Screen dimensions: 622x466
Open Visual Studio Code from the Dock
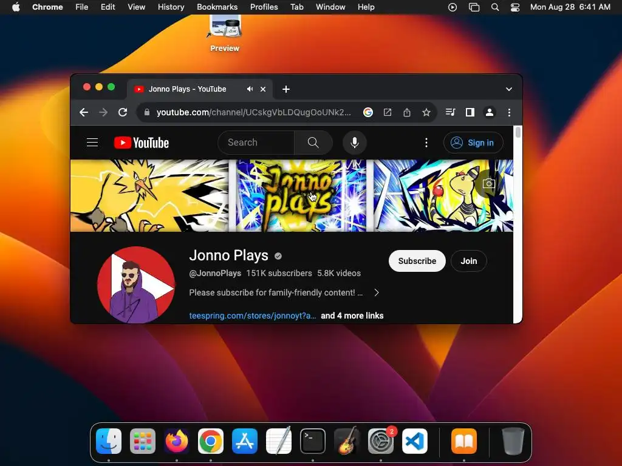coord(415,441)
